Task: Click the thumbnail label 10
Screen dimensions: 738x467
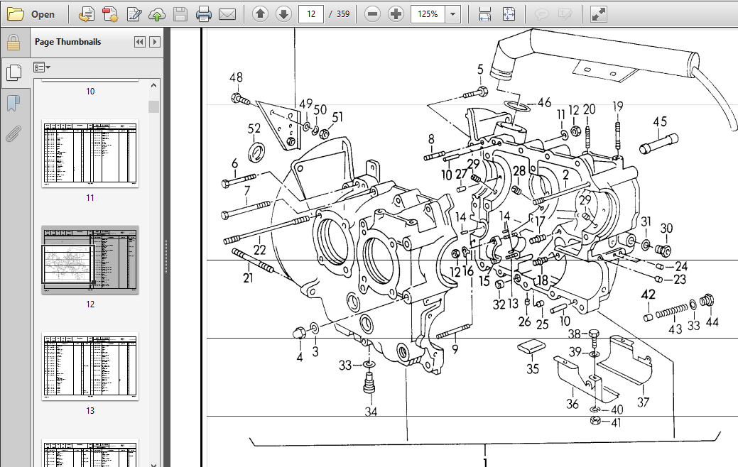Action: pos(90,92)
